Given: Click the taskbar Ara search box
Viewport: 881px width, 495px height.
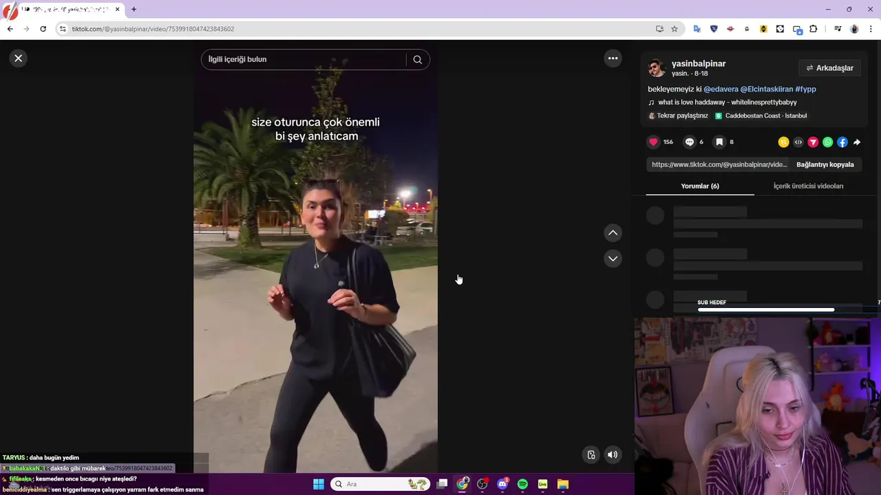Looking at the screenshot, I should [380, 484].
